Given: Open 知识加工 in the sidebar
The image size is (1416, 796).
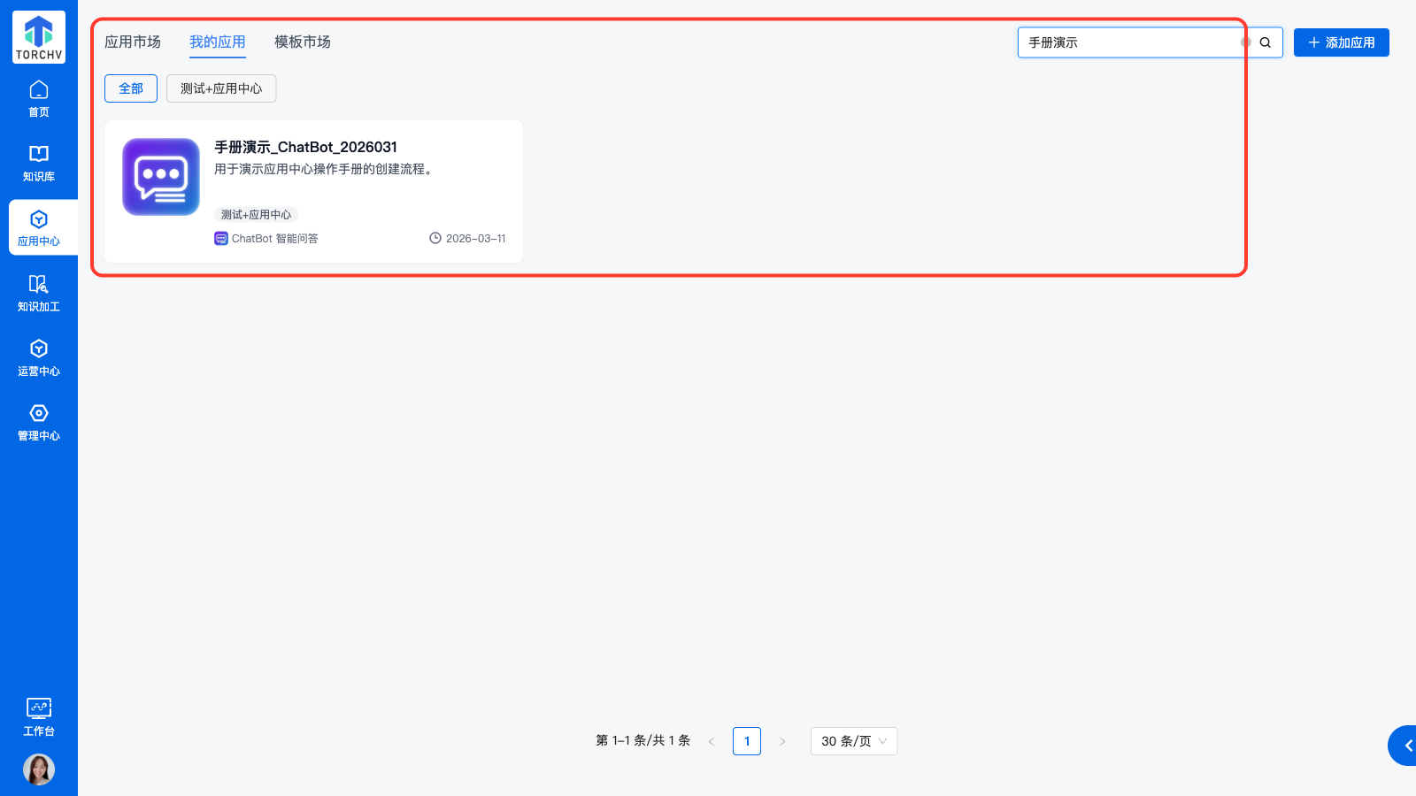Looking at the screenshot, I should coord(39,294).
